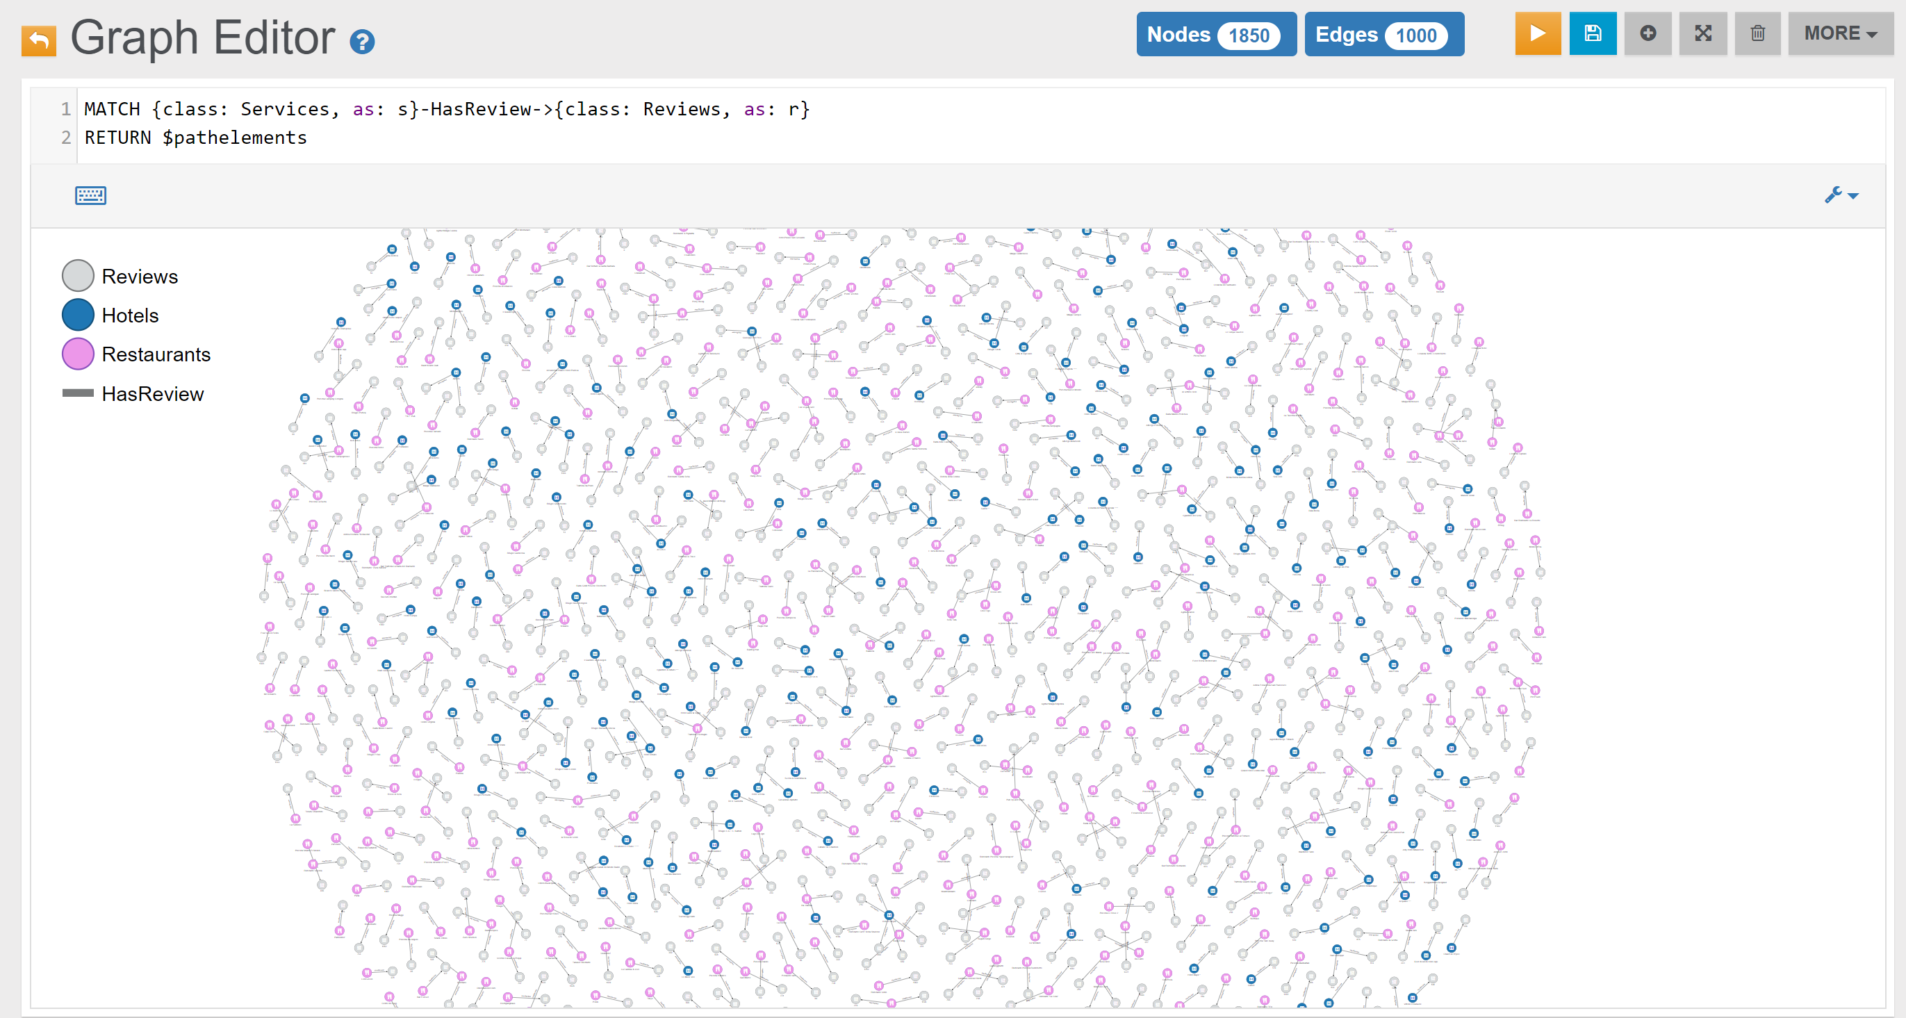This screenshot has width=1906, height=1018.
Task: Click the MATCH line in query editor
Action: click(x=446, y=110)
